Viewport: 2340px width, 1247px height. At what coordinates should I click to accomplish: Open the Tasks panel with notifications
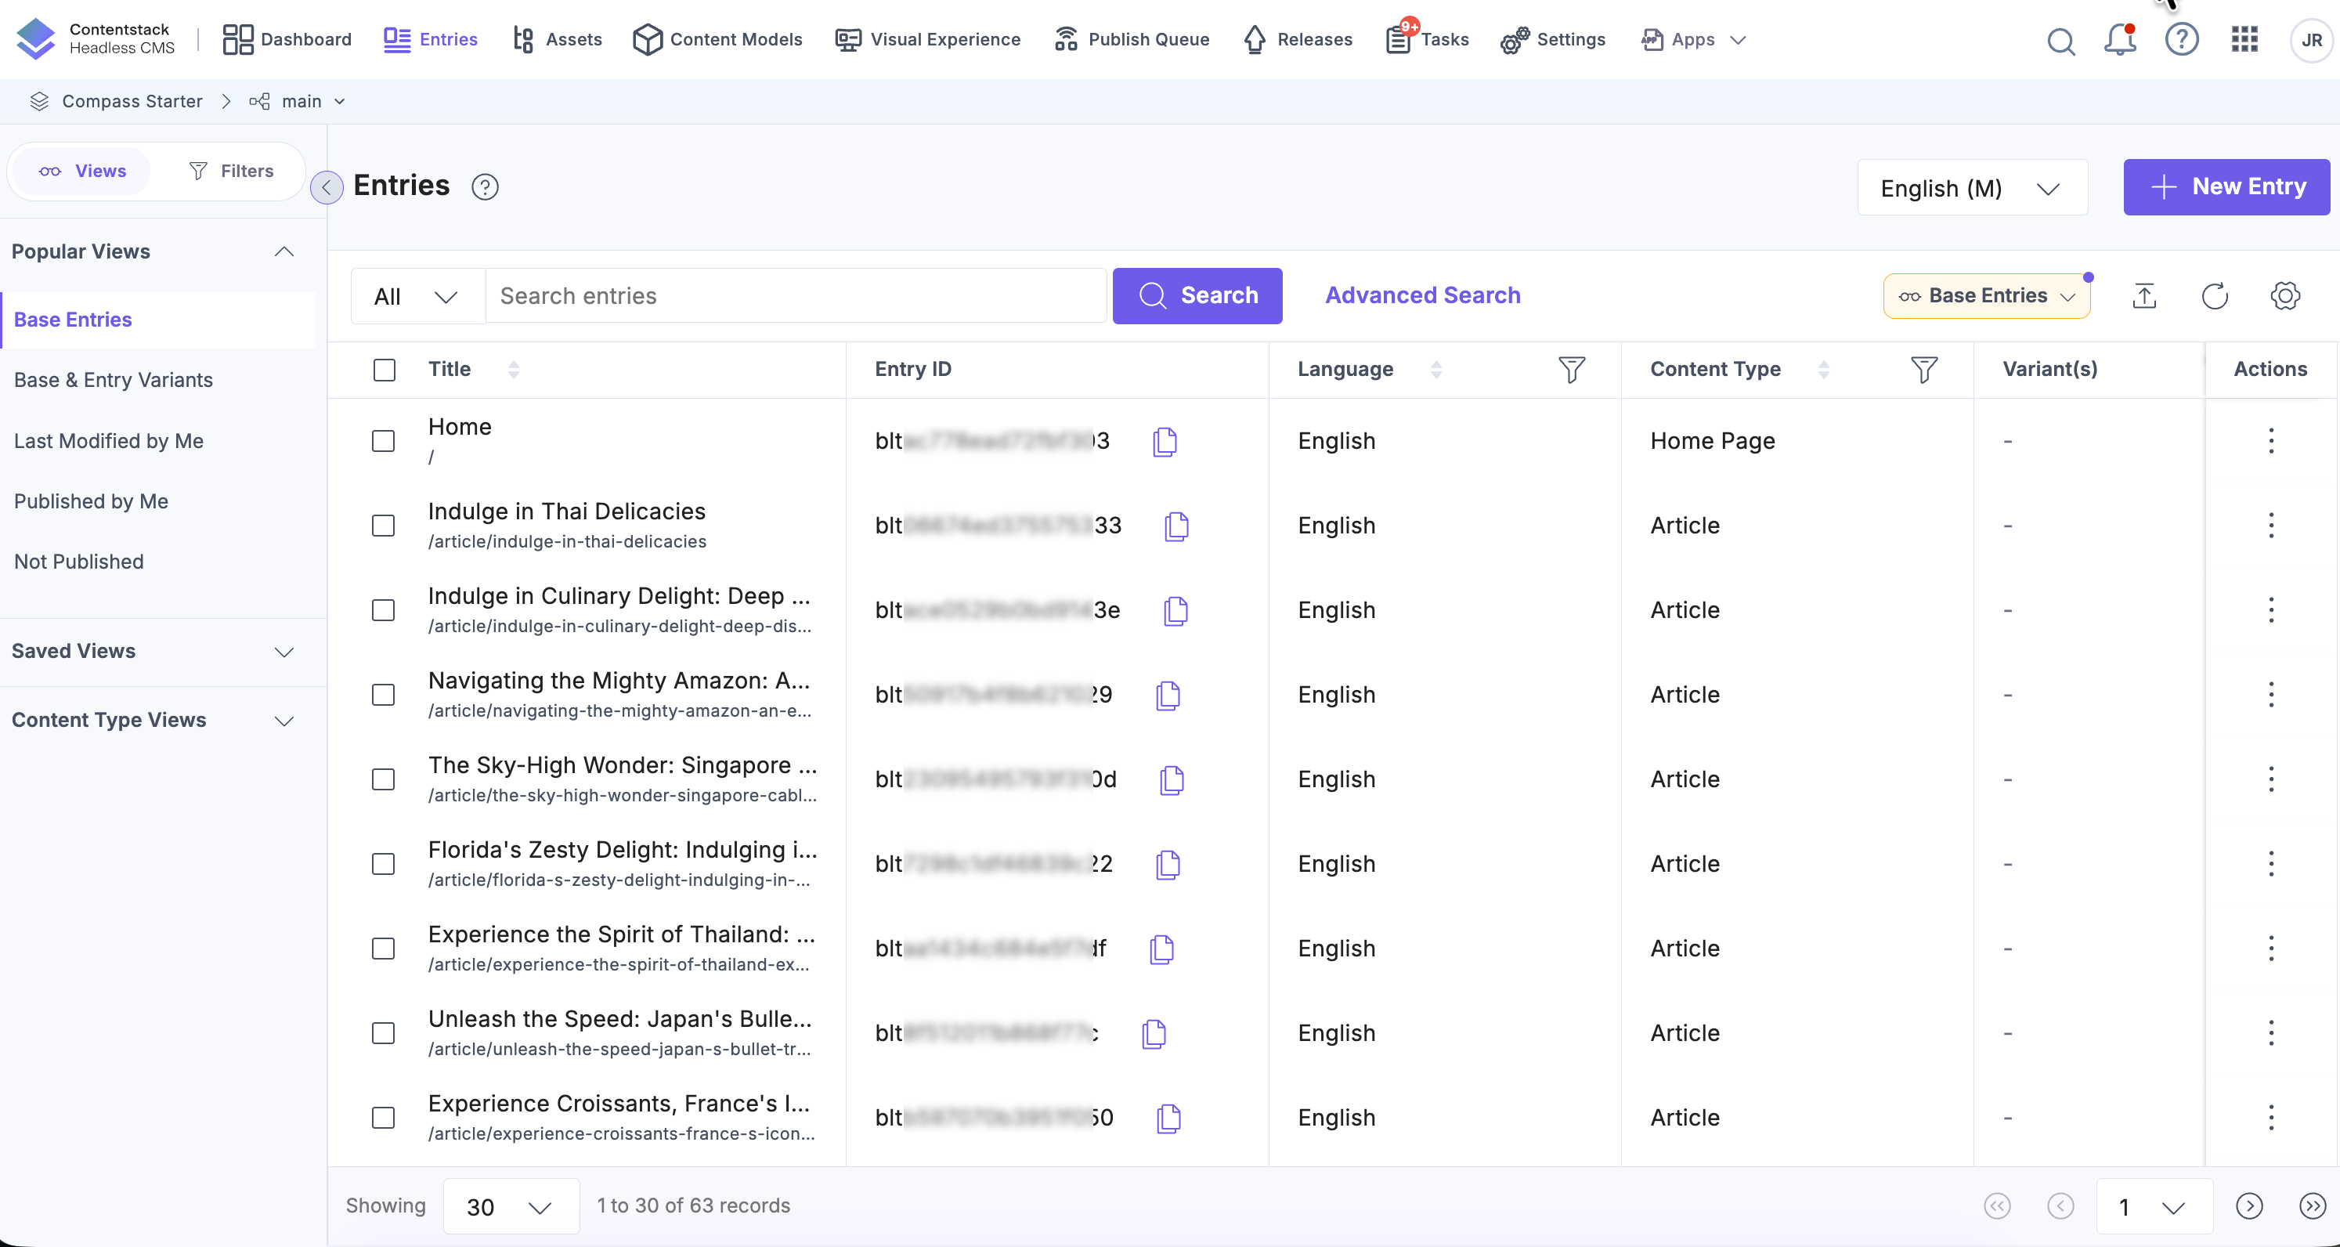(x=1425, y=39)
